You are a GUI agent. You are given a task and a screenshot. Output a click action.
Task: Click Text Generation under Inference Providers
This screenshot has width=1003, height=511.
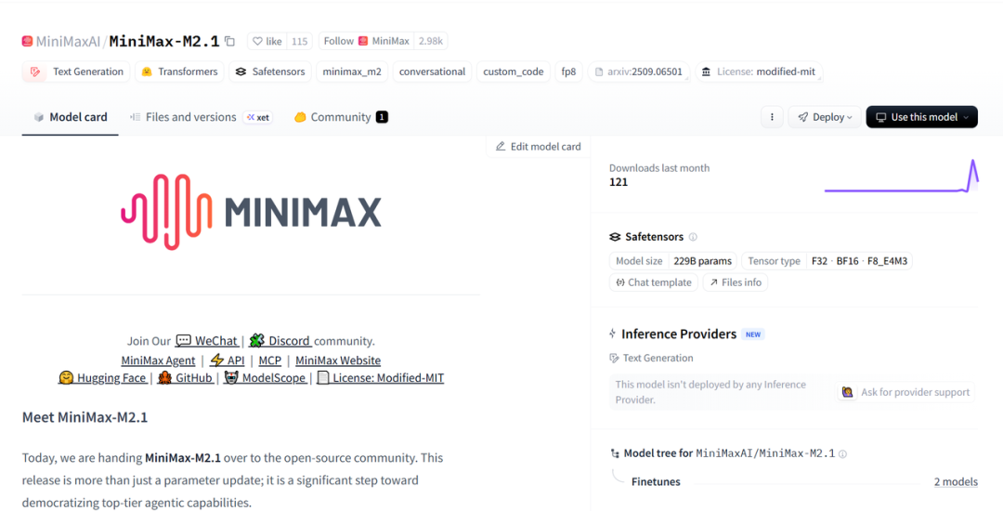(x=651, y=358)
